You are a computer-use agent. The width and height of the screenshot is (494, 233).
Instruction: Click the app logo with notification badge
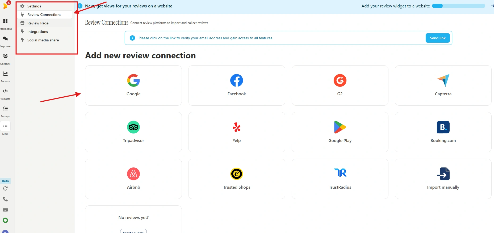tap(6, 5)
